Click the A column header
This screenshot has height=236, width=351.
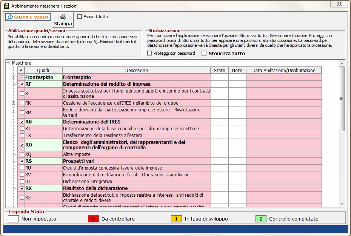coord(21,70)
